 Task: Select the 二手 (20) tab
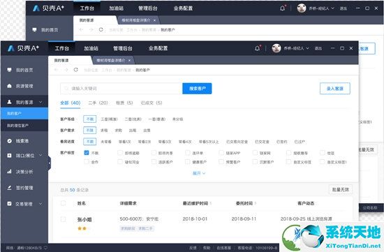click(98, 103)
